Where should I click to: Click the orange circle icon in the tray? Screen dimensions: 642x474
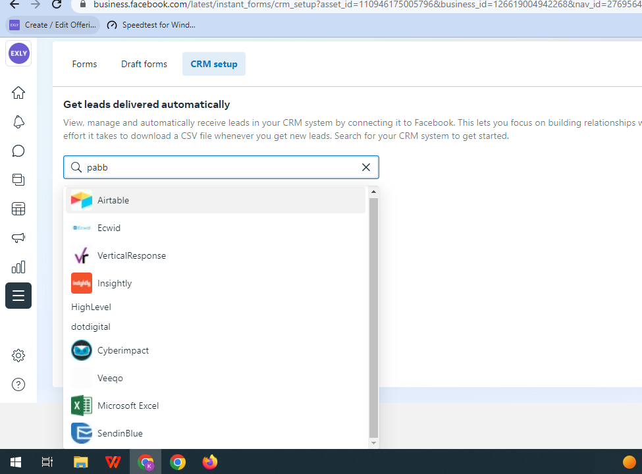click(629, 462)
